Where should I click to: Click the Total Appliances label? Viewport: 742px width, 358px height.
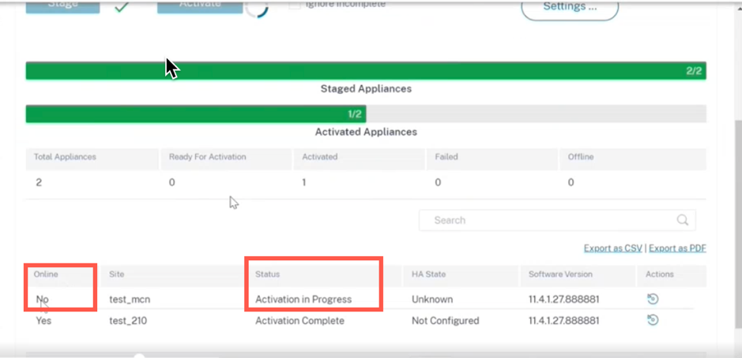click(x=65, y=157)
